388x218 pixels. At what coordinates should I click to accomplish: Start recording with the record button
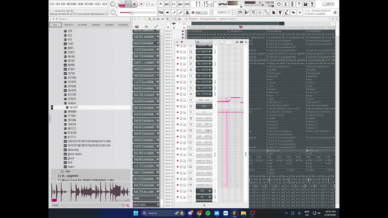click(141, 4)
